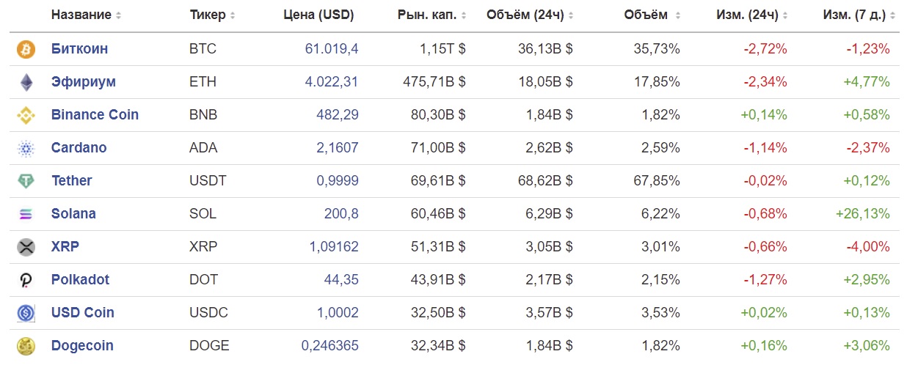Click the Polkadot logo icon

pyautogui.click(x=26, y=280)
